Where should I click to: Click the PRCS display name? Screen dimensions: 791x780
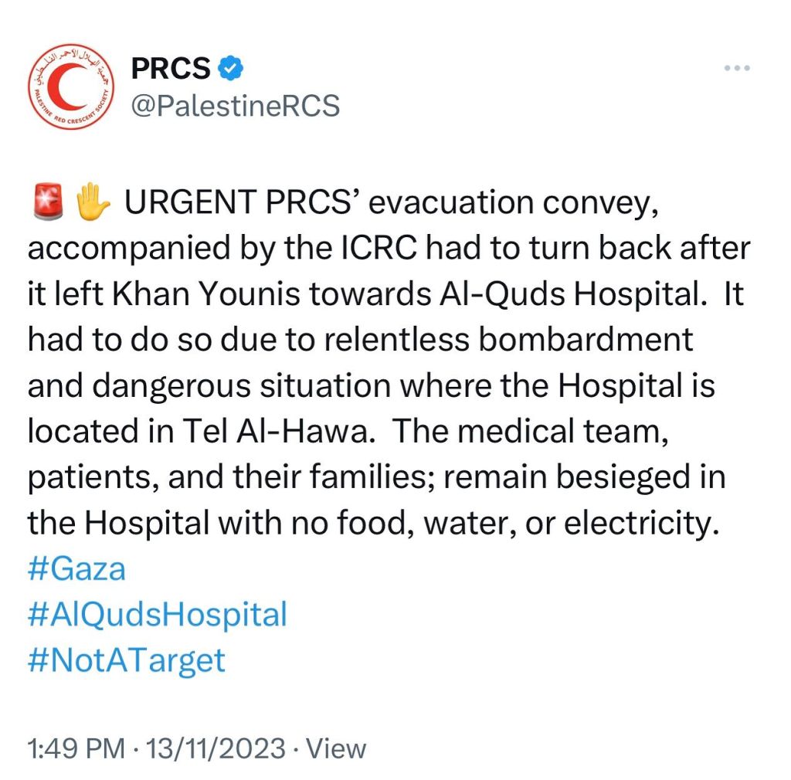[171, 68]
